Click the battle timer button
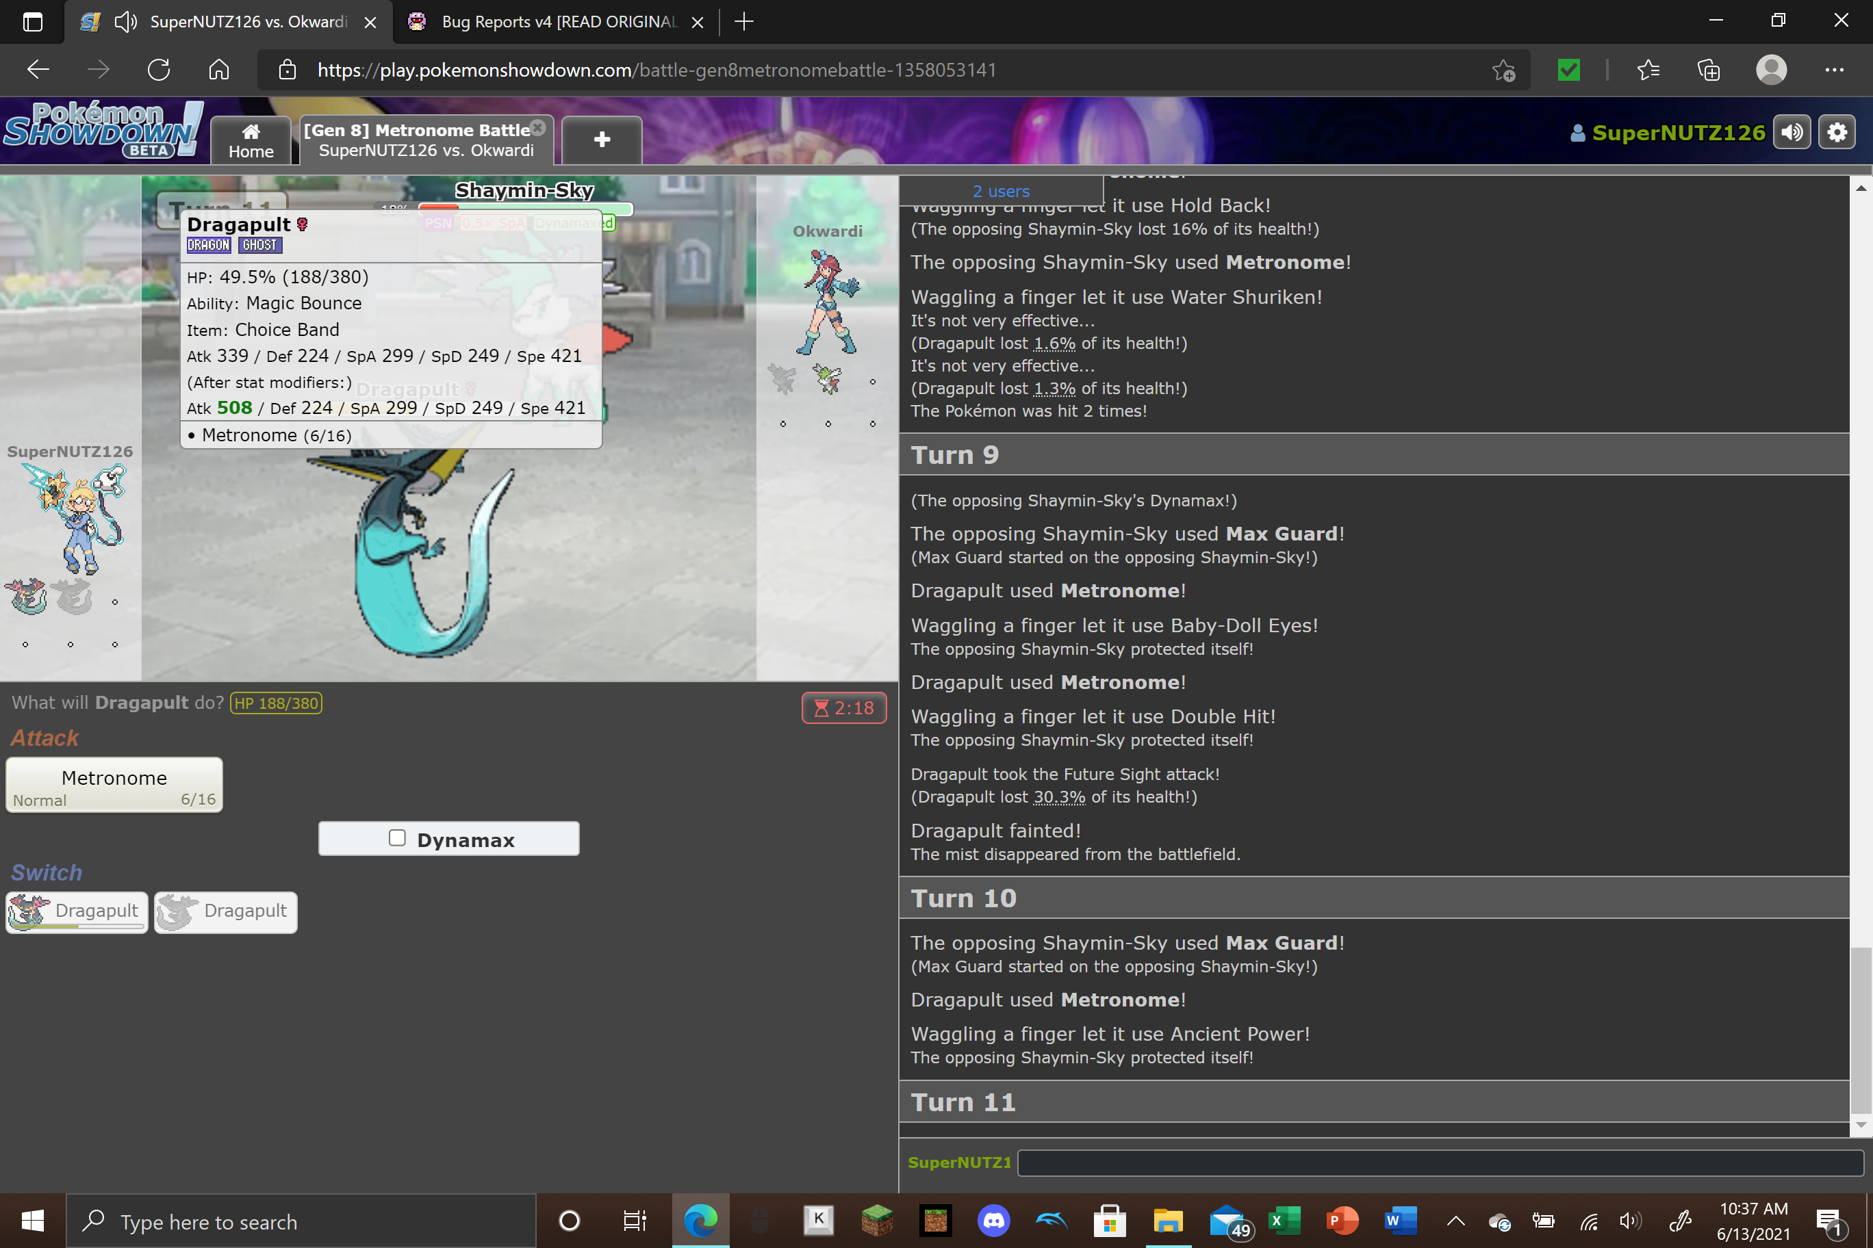Image resolution: width=1873 pixels, height=1248 pixels. (x=843, y=707)
